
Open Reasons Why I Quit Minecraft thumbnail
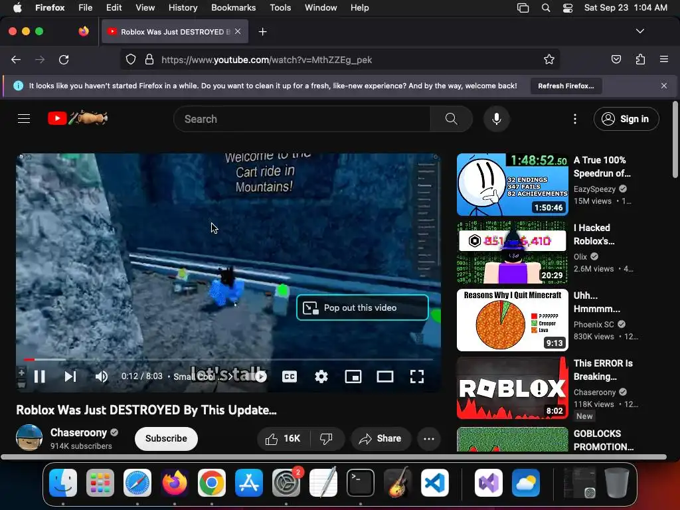(x=512, y=320)
